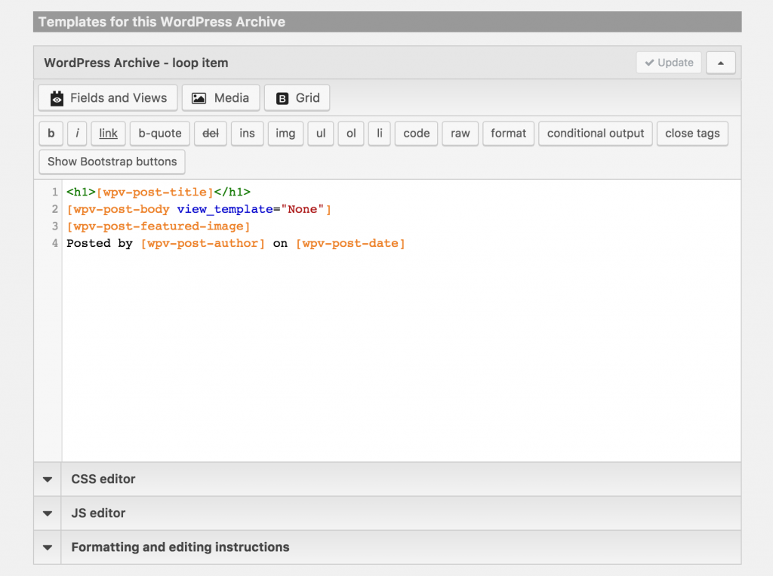Collapse the loop item panel arrow

click(x=720, y=63)
